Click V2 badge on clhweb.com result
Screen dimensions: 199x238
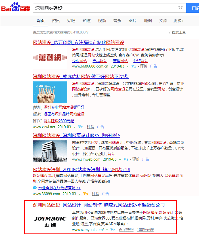tap(125, 159)
